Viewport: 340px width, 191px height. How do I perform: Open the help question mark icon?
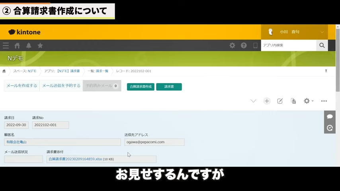coord(244,45)
